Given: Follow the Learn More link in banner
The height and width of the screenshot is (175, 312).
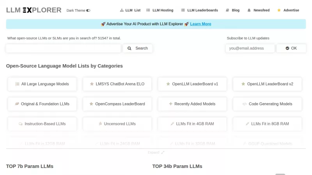Looking at the screenshot, I should [x=200, y=24].
